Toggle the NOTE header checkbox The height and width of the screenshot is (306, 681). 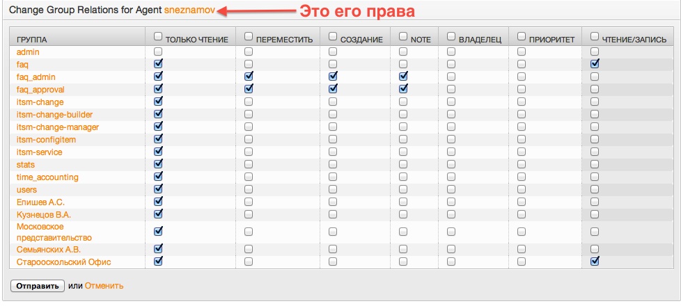pyautogui.click(x=404, y=36)
